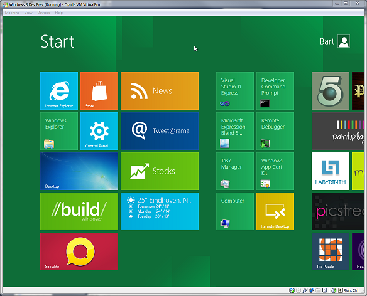This screenshot has width=367, height=296.
Task: Open the 5-ball game tile
Action: (331, 91)
